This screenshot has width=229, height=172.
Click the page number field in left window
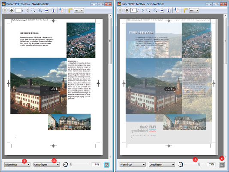coord(18,10)
